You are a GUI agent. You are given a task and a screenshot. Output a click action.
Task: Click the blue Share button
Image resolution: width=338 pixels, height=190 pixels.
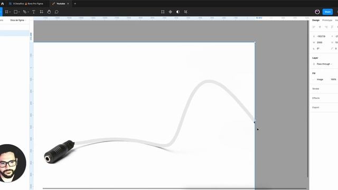(x=327, y=12)
